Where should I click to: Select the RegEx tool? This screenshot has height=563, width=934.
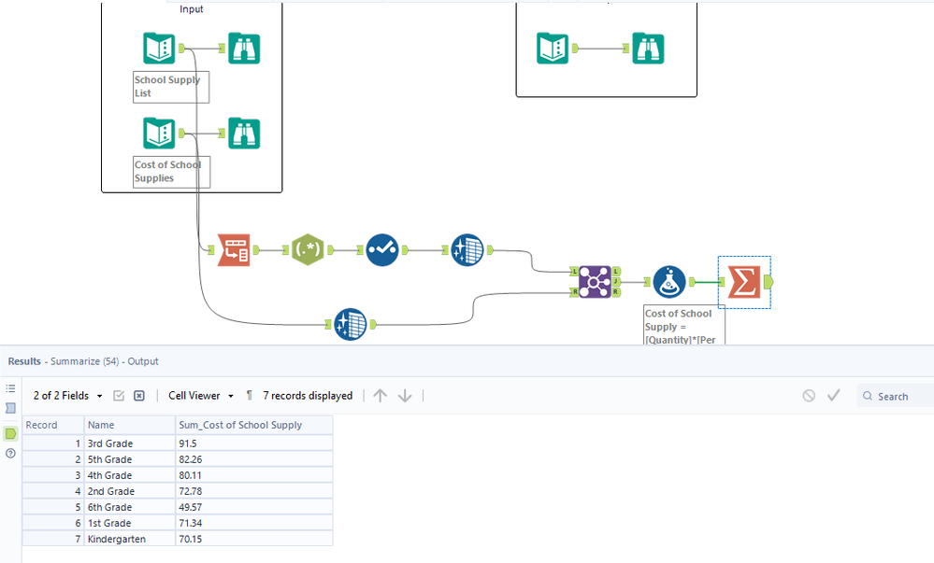308,250
